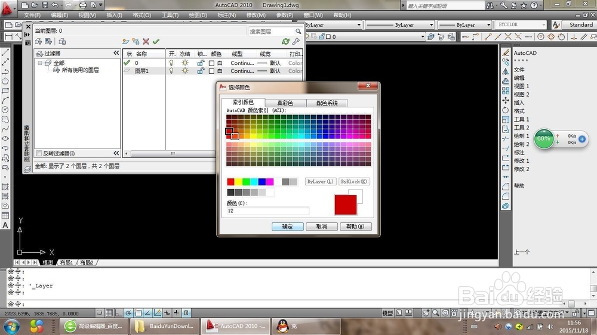Open layer manager Settings wrench icon
This screenshot has width=597, height=335.
click(296, 42)
